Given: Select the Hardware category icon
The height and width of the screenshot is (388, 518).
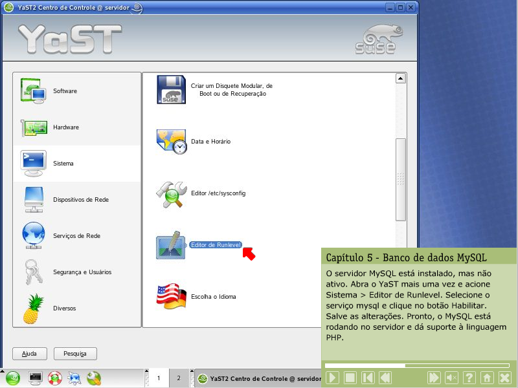Looking at the screenshot, I should pos(33,127).
